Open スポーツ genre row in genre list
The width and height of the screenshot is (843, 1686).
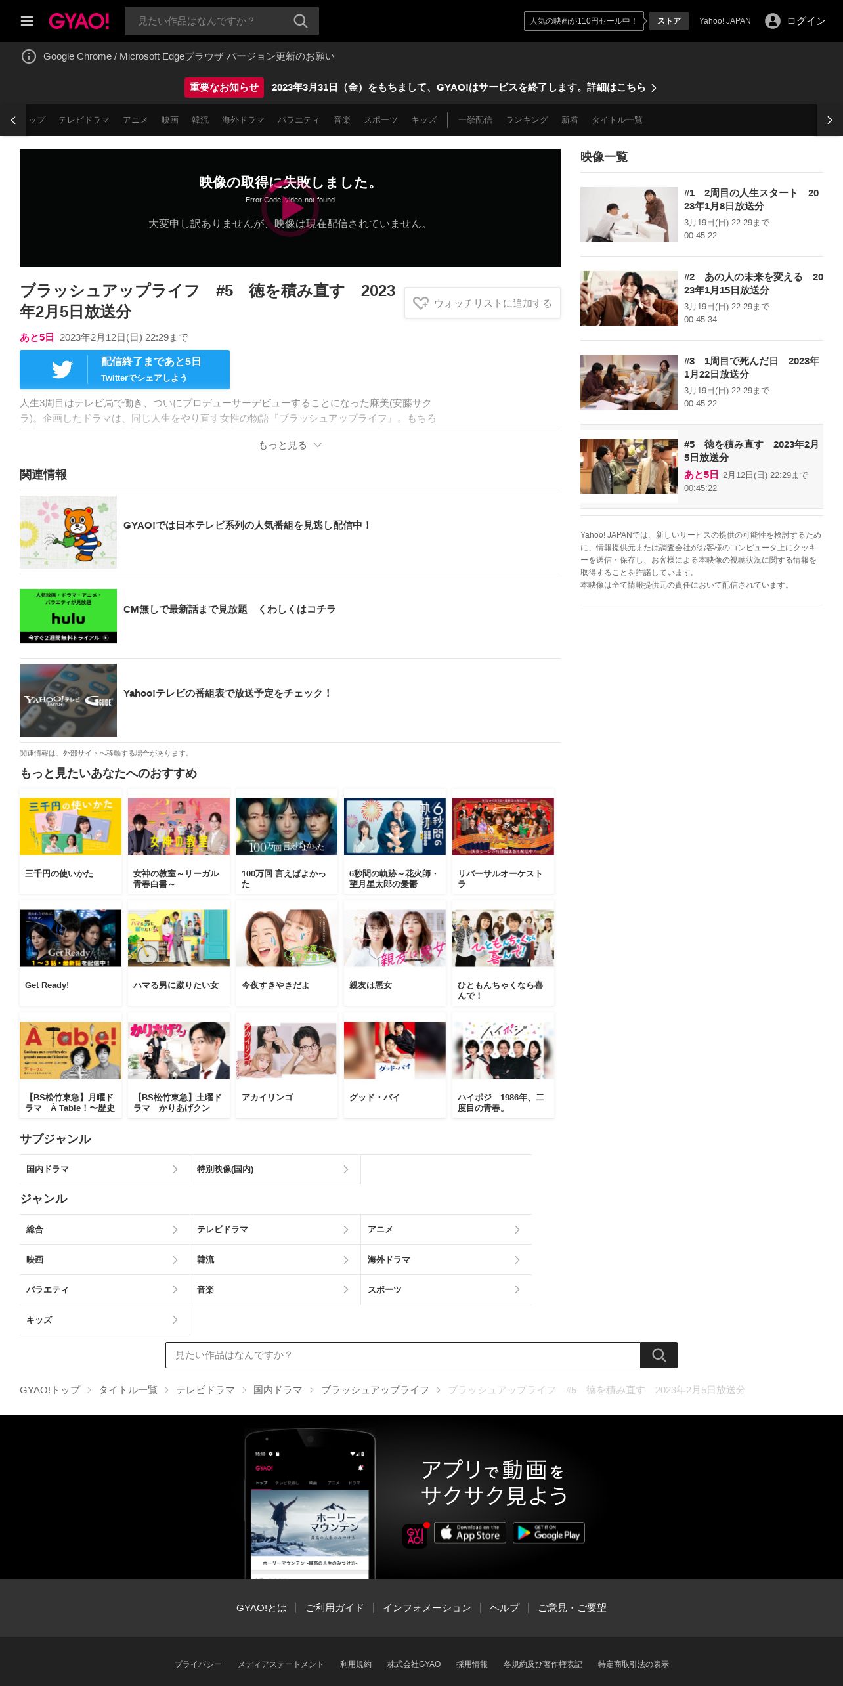(446, 1290)
